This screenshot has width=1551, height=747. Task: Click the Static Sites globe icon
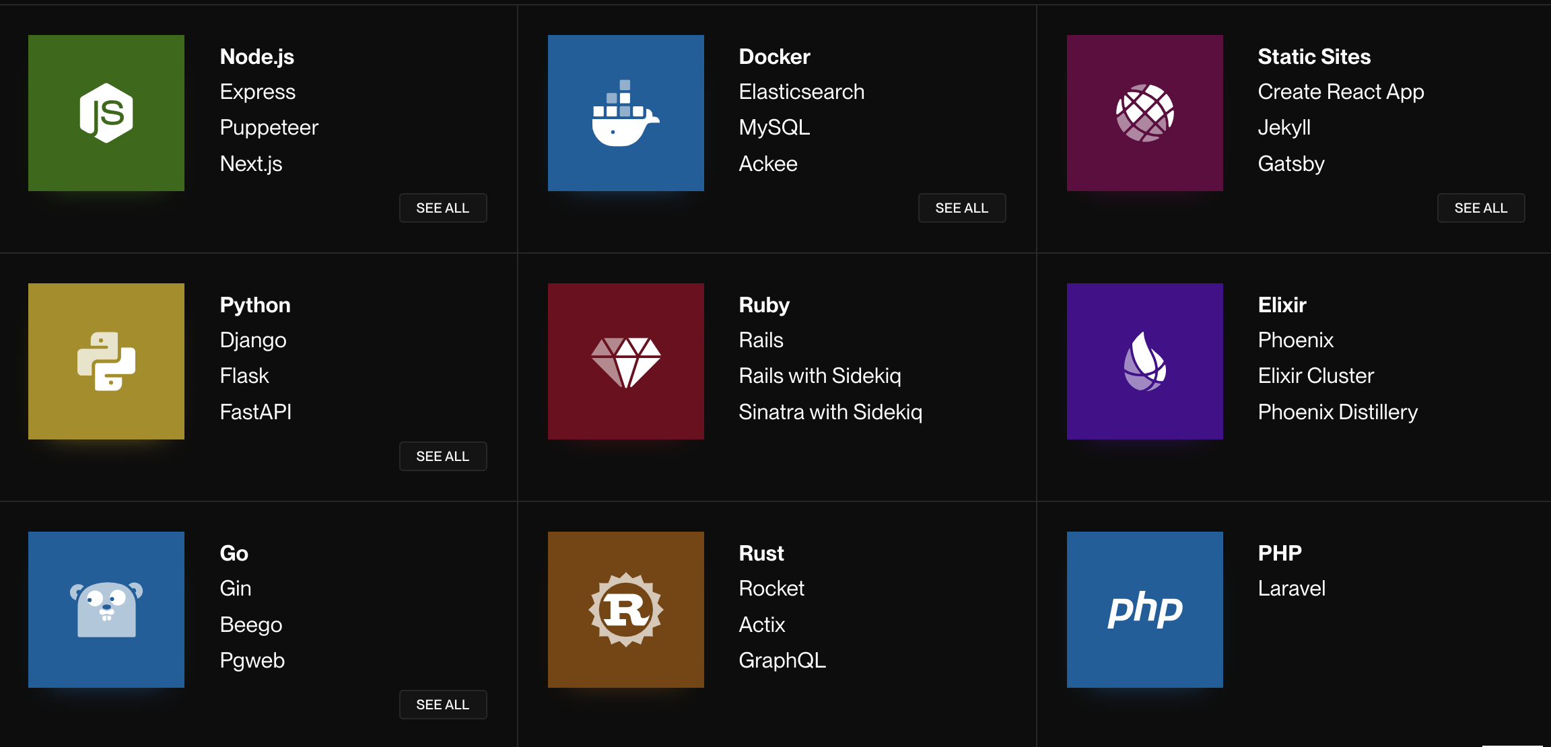[x=1144, y=113]
